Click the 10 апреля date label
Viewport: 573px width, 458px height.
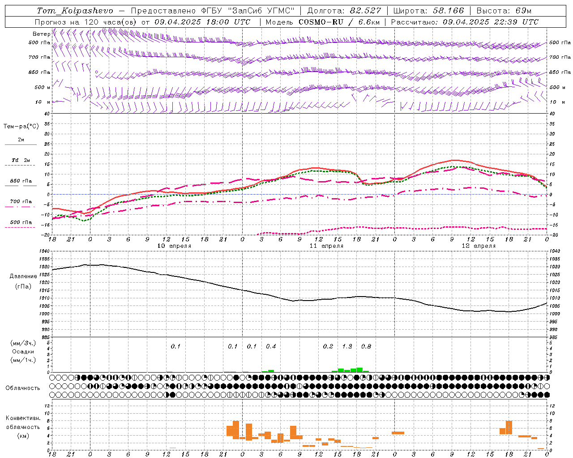click(x=175, y=246)
